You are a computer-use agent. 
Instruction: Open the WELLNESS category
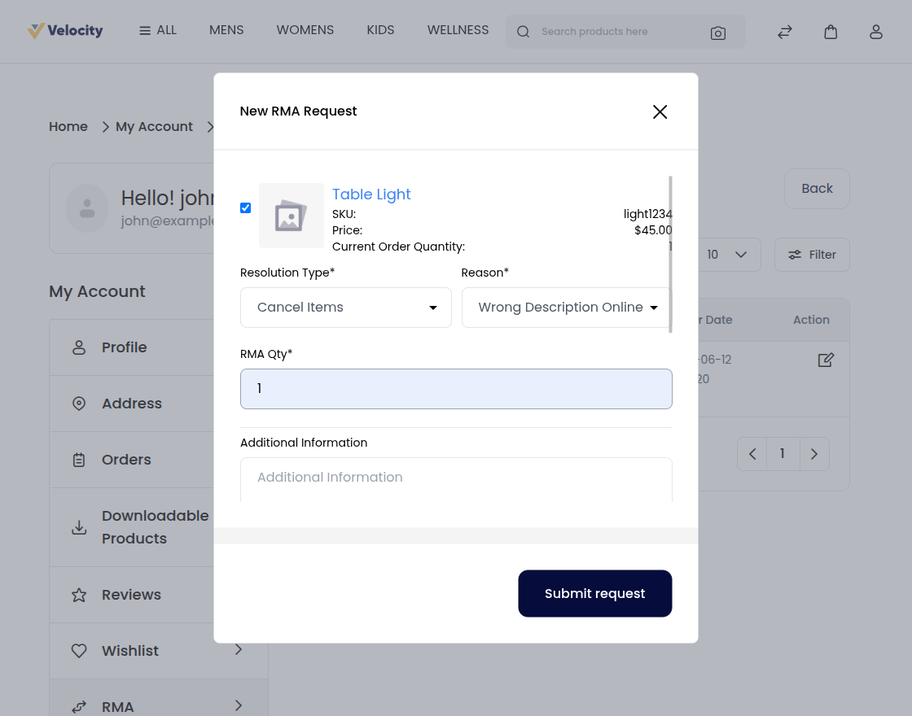coord(458,30)
